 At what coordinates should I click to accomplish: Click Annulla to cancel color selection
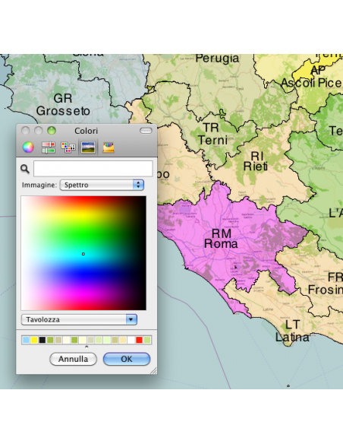tap(73, 359)
